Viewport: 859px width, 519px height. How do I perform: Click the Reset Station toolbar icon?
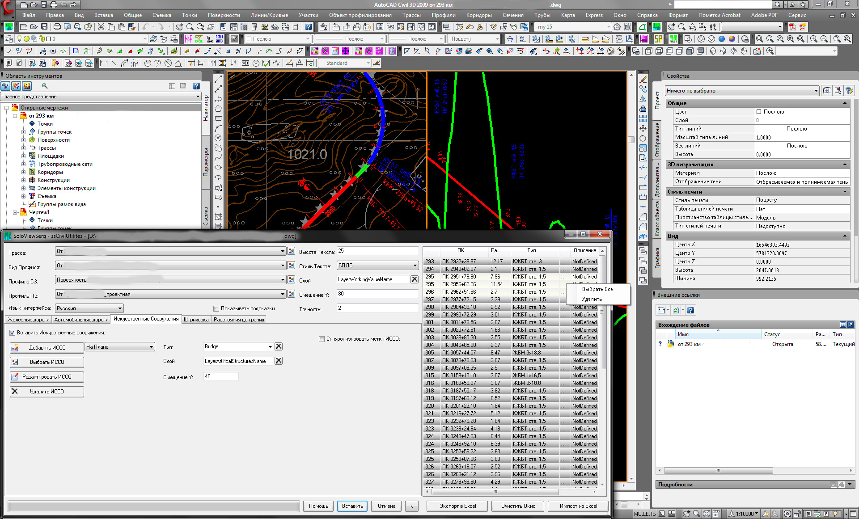click(220, 39)
